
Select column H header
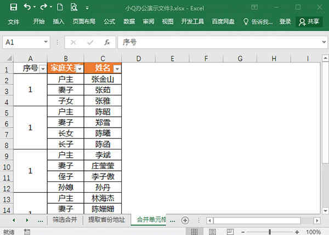274,59
